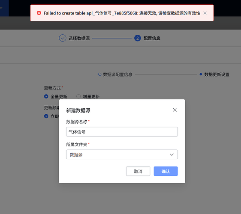Switch to 数据更新设置 sub-step
The image size is (241, 214).
point(217,74)
